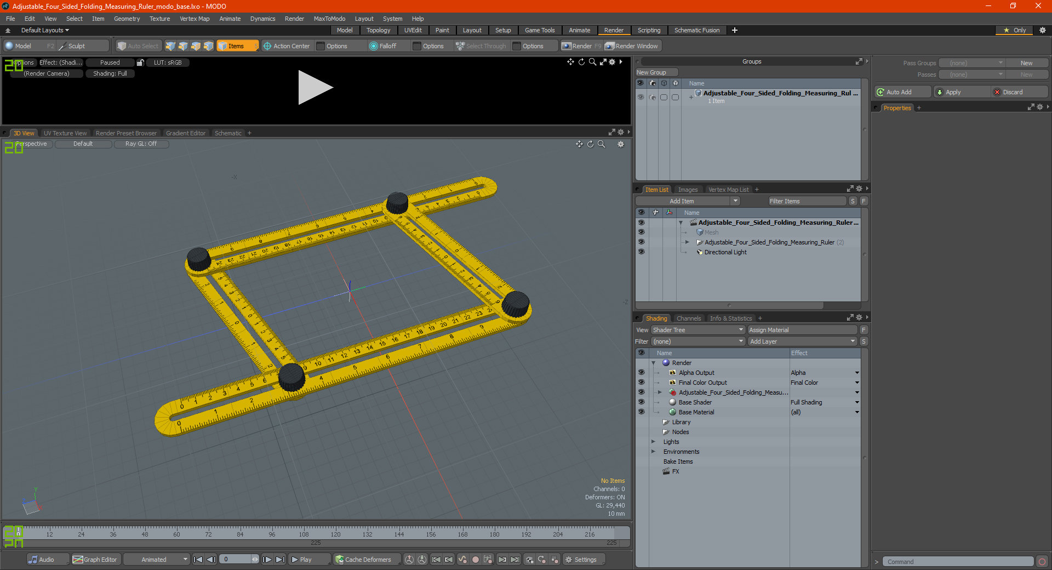Toggle visibility of Base Shader
Image resolution: width=1052 pixels, height=570 pixels.
tap(641, 402)
